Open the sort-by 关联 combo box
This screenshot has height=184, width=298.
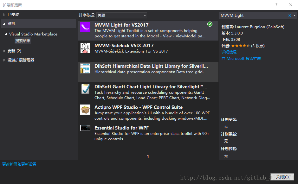[x=122, y=16]
